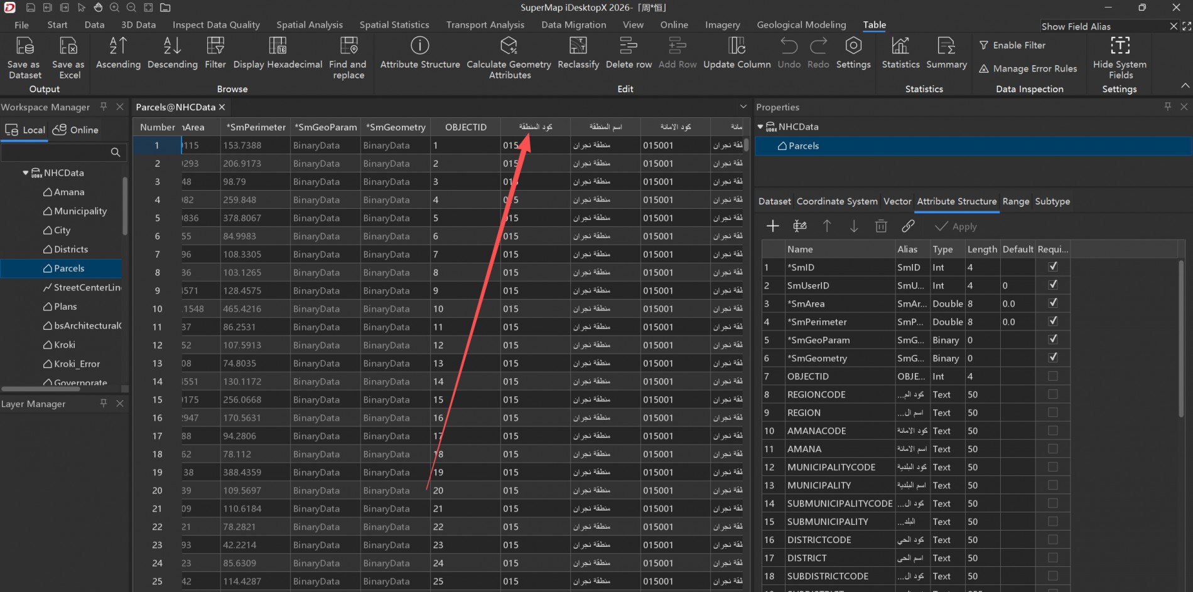The image size is (1193, 592).
Task: Click the zoom out magnifier icon
Action: [x=131, y=8]
